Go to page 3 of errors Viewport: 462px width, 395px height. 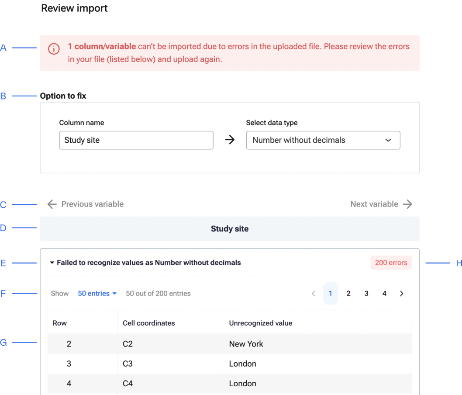click(366, 294)
